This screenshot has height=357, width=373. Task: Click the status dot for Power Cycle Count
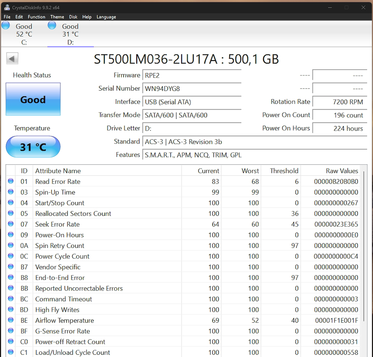coord(11,256)
